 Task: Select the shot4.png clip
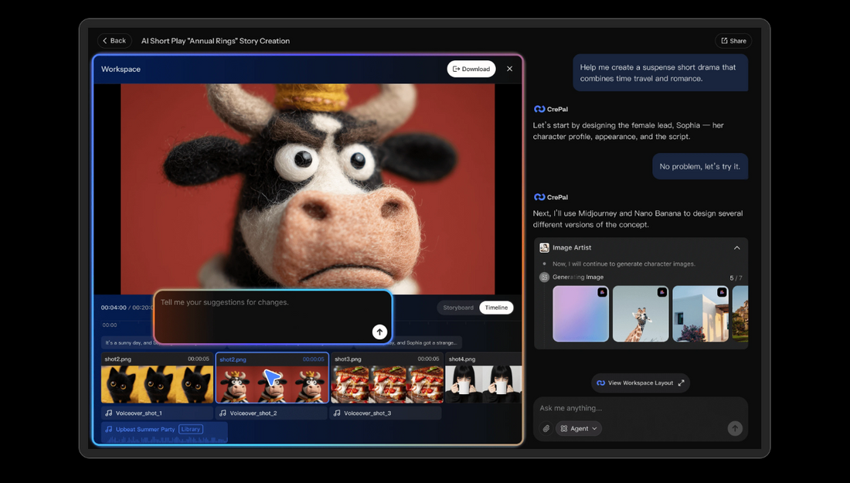point(484,378)
